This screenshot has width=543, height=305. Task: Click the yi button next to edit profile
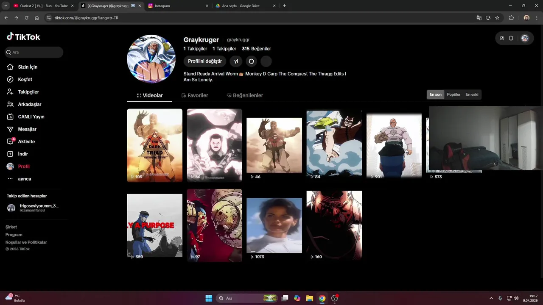pyautogui.click(x=236, y=61)
